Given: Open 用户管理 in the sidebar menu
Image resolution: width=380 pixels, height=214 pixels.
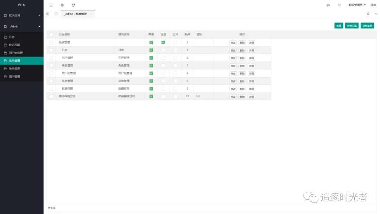Looking at the screenshot, I should (22, 77).
